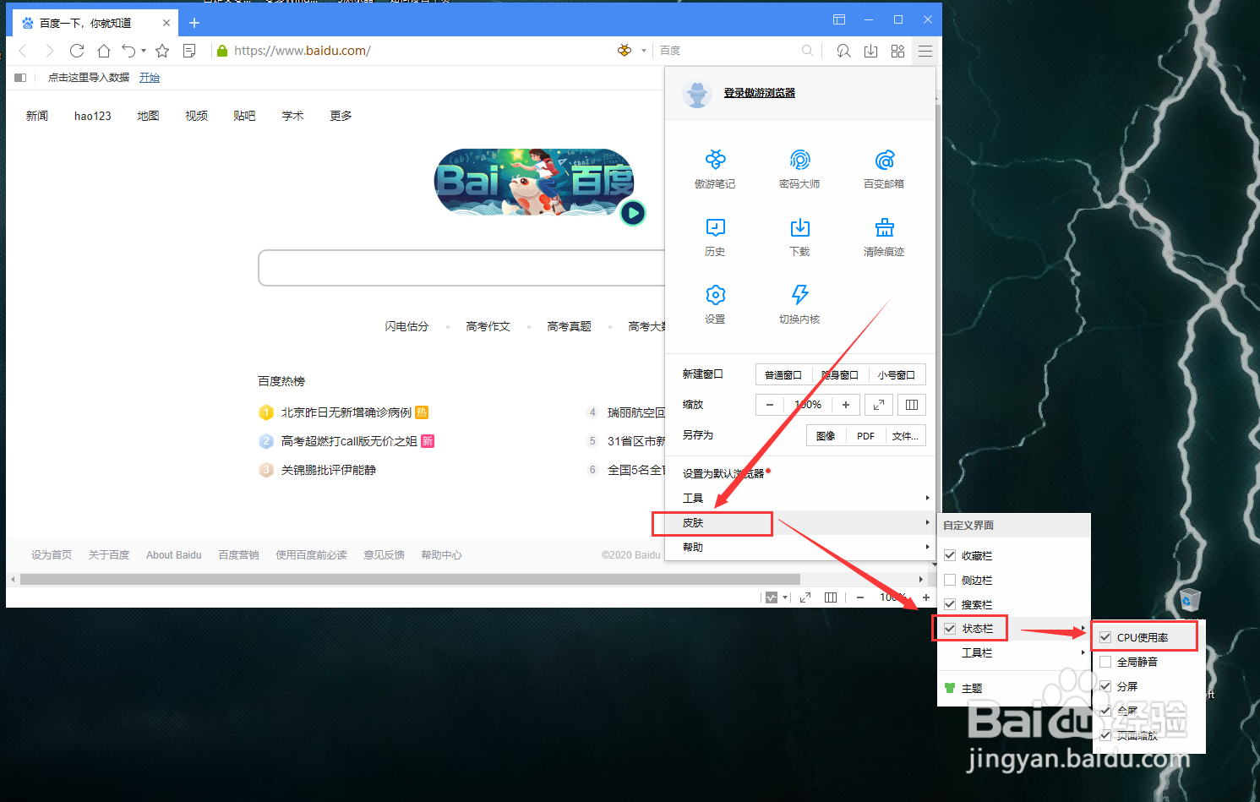Switch to the 百度一下 tab
The width and height of the screenshot is (1260, 802).
coord(95,23)
